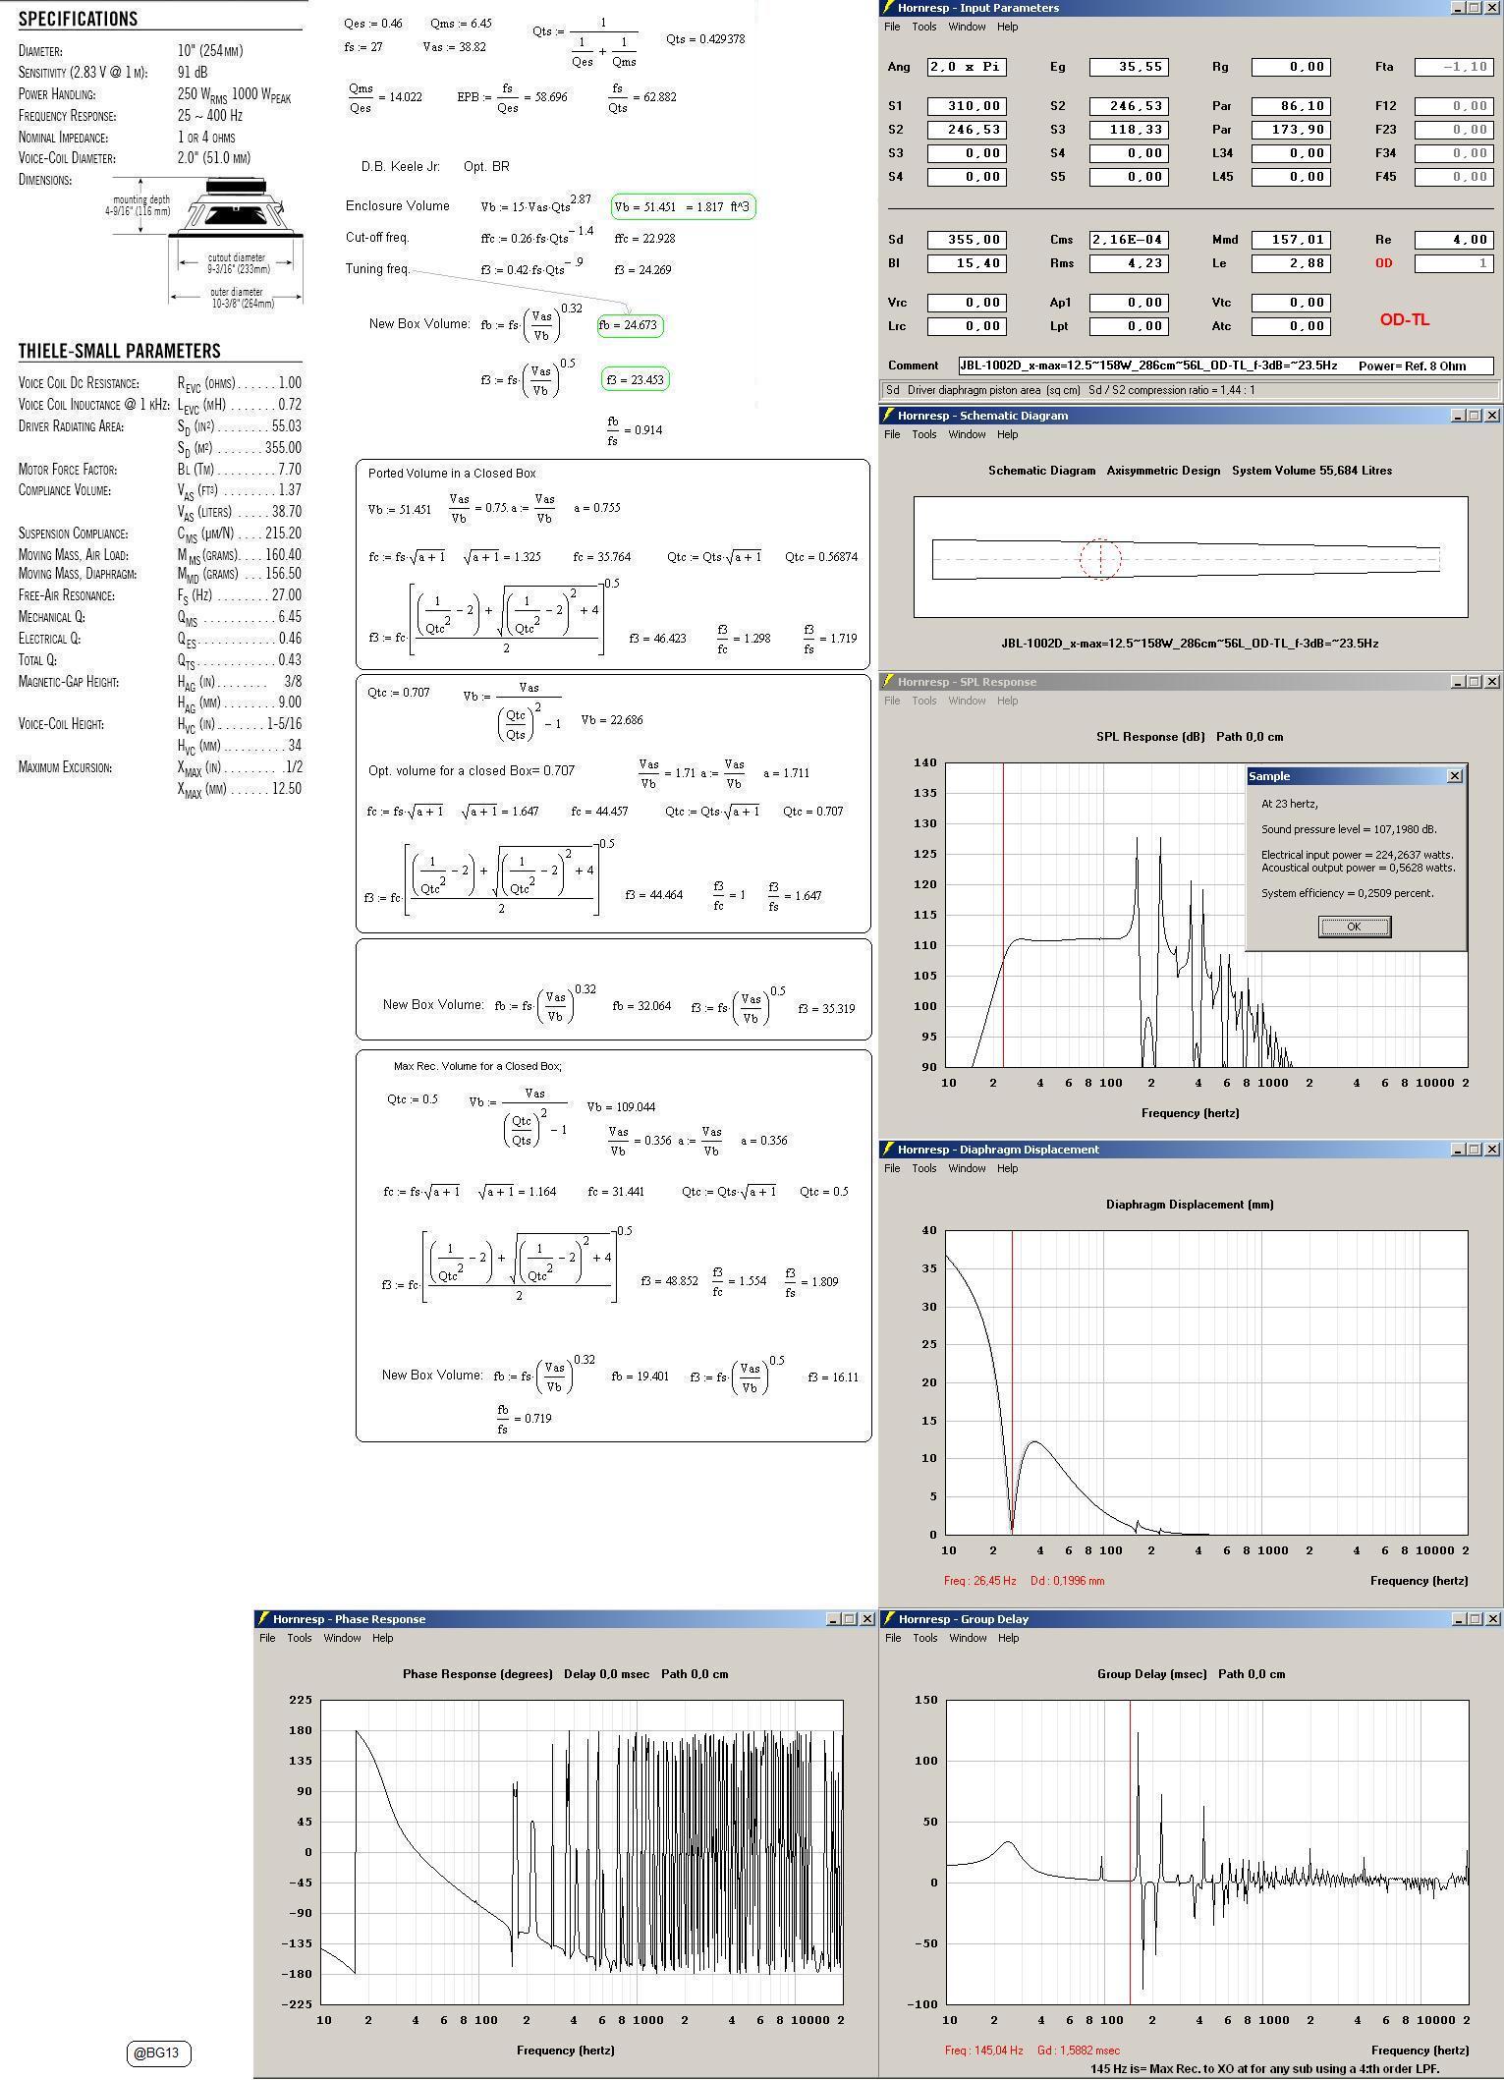The image size is (1504, 2080).
Task: Click Hornresp icon in Input Parameters title bar
Action: (x=888, y=8)
